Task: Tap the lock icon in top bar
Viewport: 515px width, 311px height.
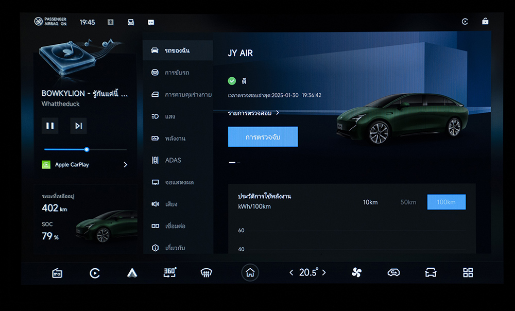Action: pyautogui.click(x=485, y=22)
